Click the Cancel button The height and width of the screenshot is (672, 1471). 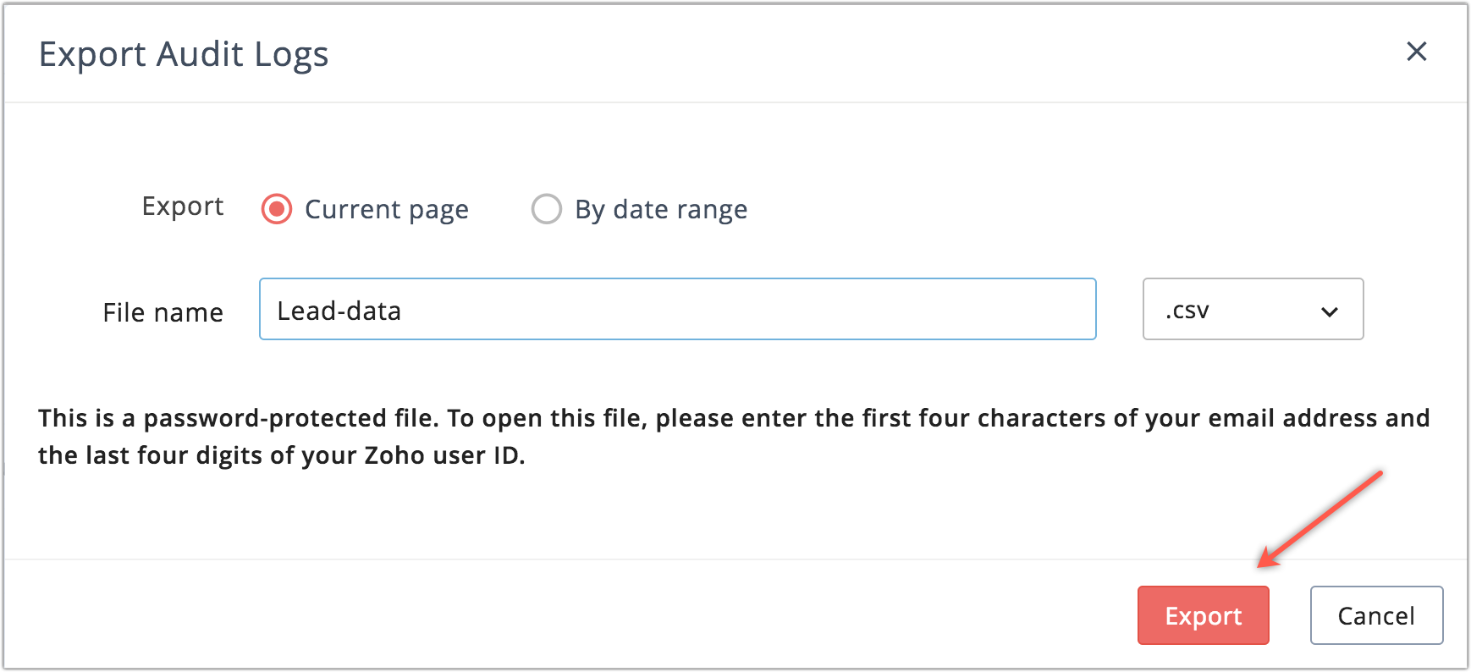(1375, 615)
